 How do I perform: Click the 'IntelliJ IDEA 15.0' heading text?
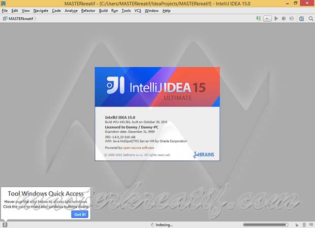[x=120, y=118]
